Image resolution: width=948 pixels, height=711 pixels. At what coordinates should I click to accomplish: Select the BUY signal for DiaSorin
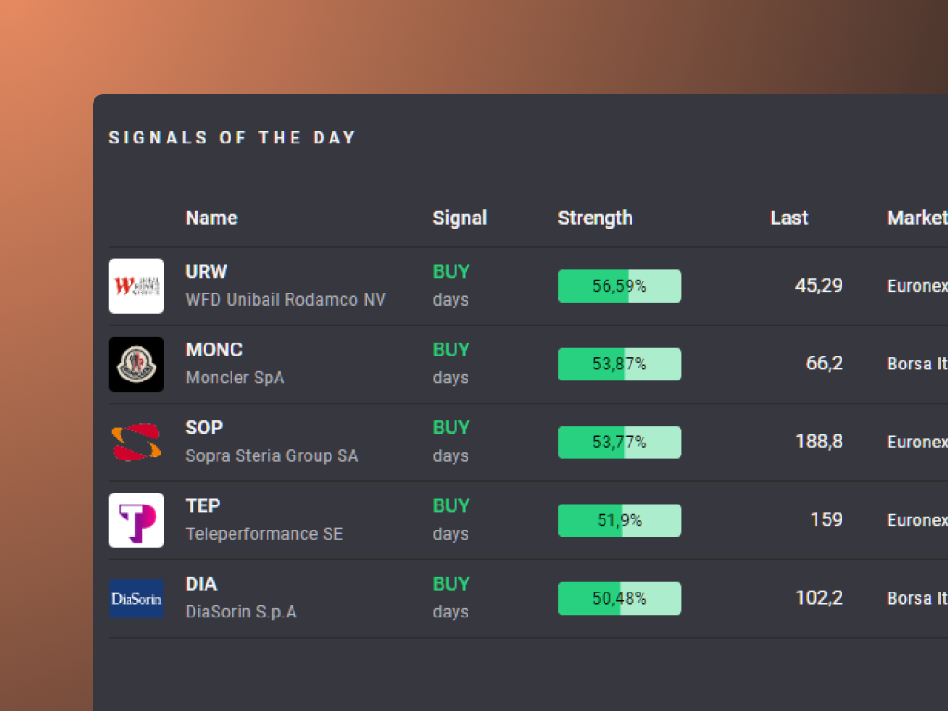451,584
